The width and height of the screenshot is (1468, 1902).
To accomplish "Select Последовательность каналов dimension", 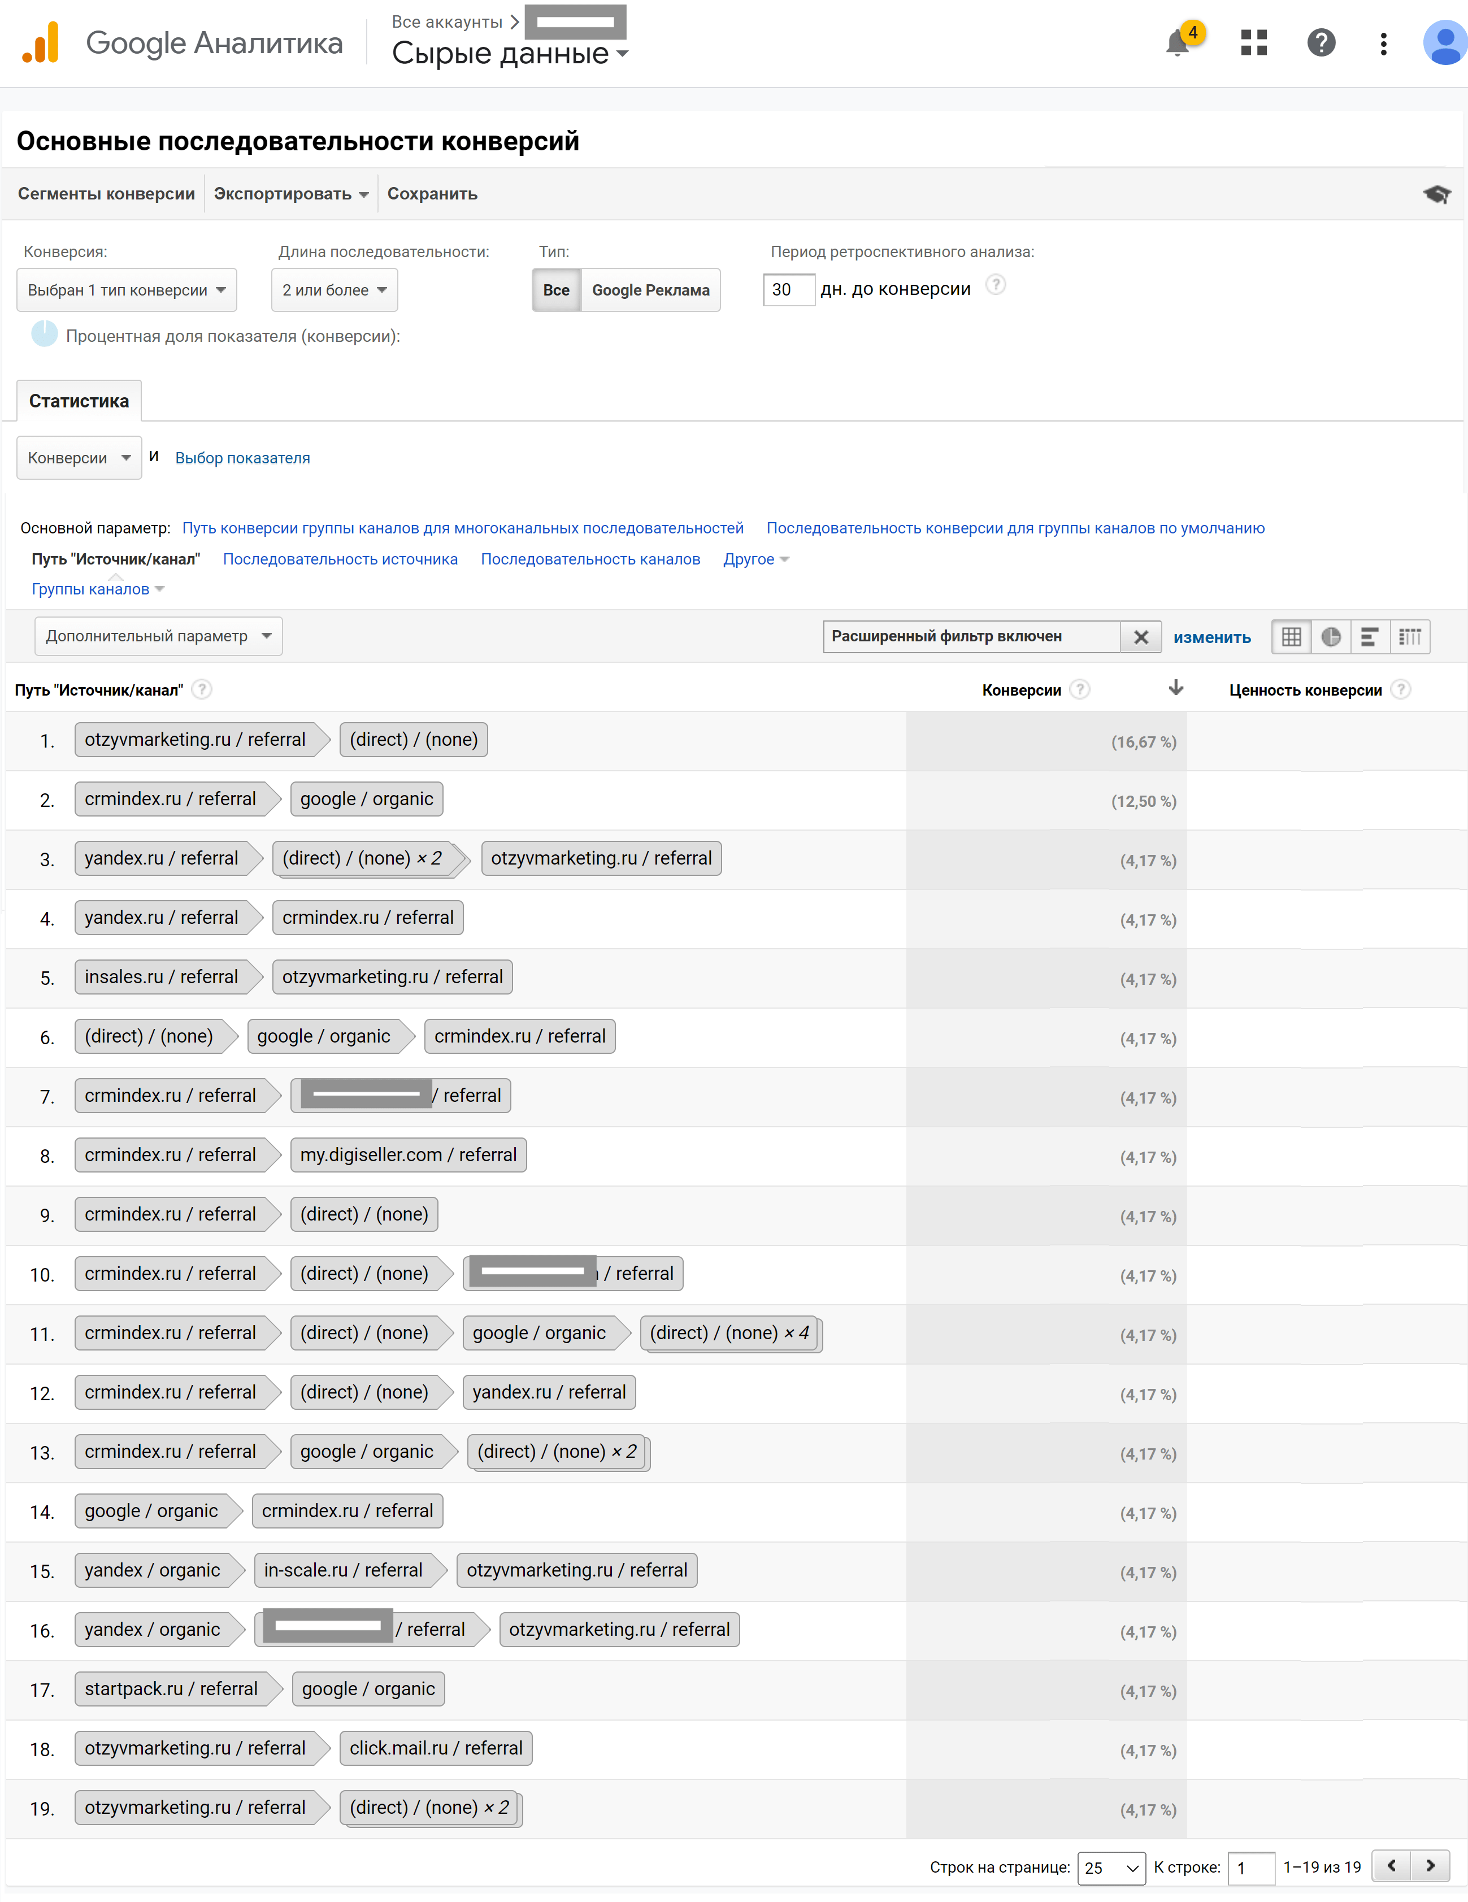I will click(590, 559).
